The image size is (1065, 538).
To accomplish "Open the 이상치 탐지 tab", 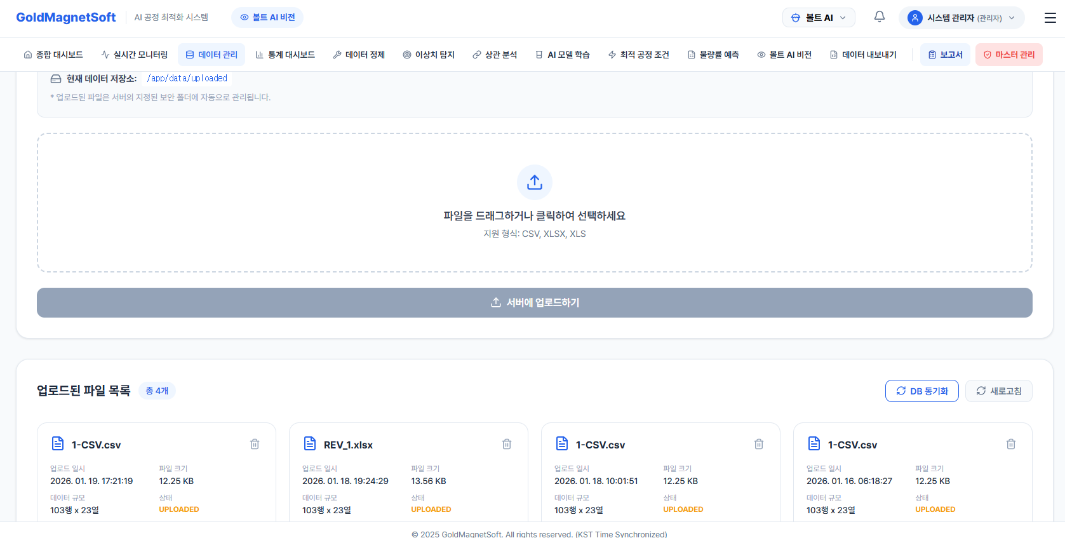I will (x=429, y=55).
